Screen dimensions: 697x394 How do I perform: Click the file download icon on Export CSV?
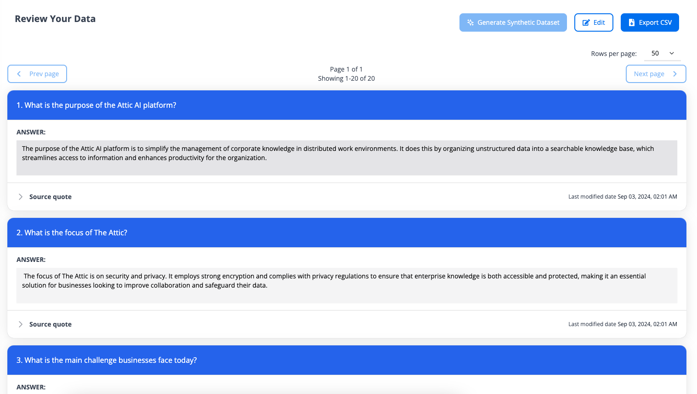(632, 22)
